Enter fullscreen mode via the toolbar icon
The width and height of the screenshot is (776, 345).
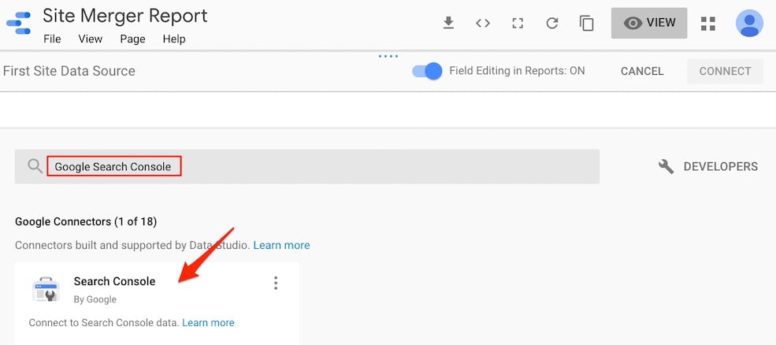(x=518, y=24)
